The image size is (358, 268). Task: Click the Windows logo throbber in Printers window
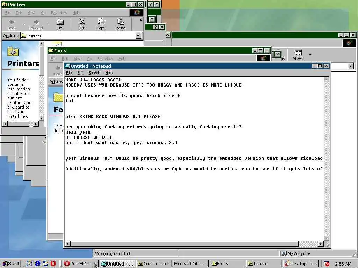click(x=137, y=13)
